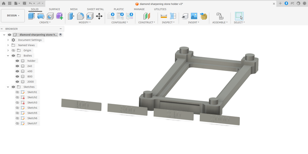Hide the 800 body

coord(17,76)
